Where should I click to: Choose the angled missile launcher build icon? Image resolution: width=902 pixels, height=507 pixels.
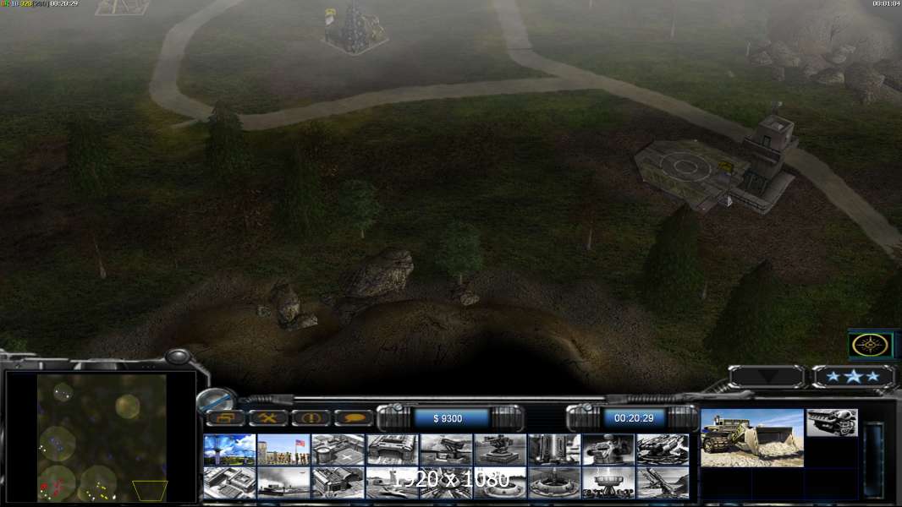coord(663,482)
